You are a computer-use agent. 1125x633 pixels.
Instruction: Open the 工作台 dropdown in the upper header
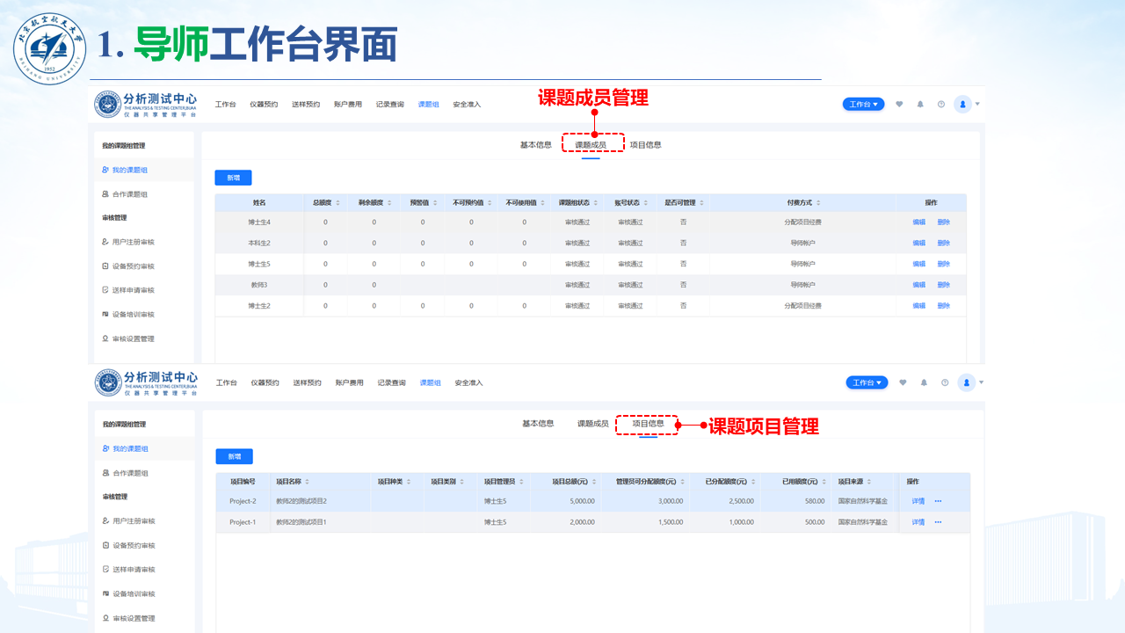point(864,104)
